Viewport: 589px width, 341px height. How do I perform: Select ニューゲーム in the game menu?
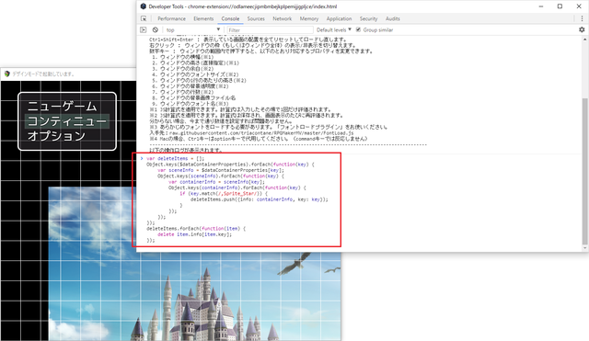tap(62, 107)
